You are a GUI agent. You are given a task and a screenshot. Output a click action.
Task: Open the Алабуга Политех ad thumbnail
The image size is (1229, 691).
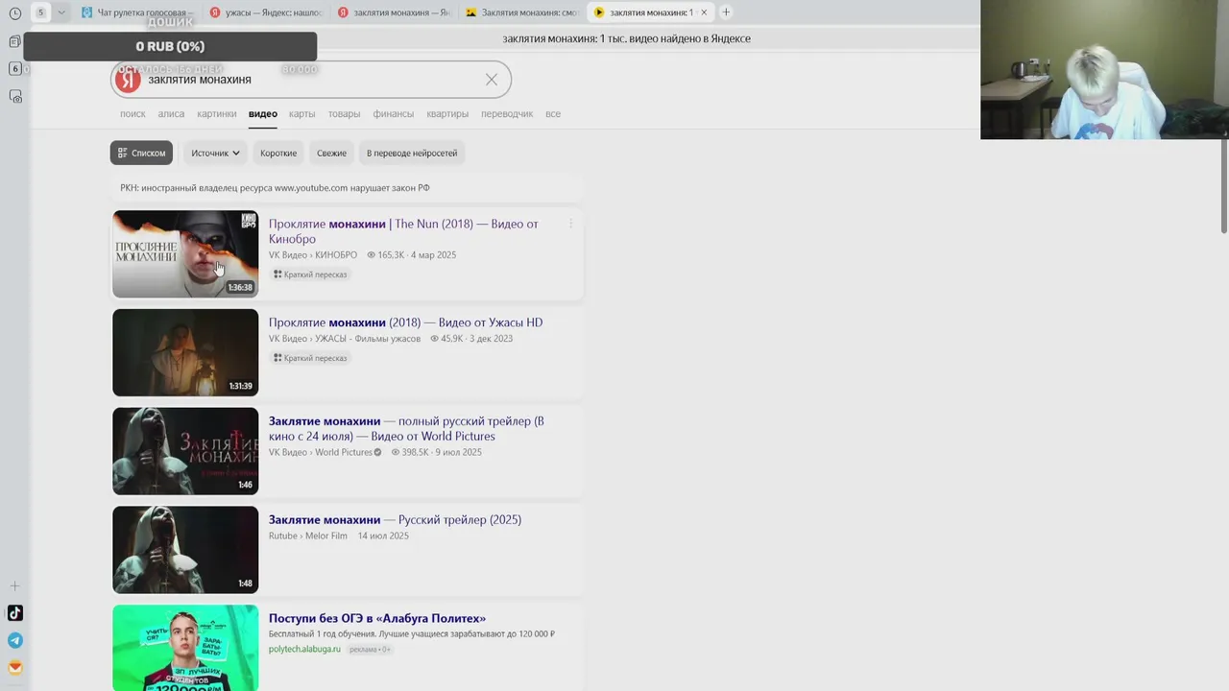coord(185,648)
